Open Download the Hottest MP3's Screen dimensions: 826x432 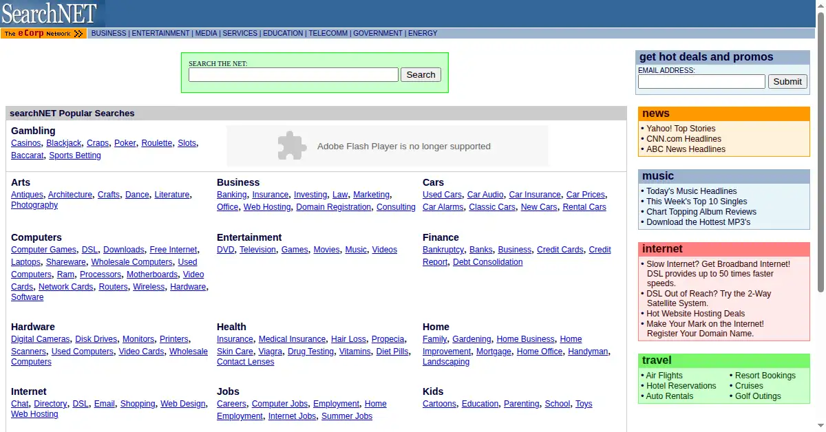(699, 222)
